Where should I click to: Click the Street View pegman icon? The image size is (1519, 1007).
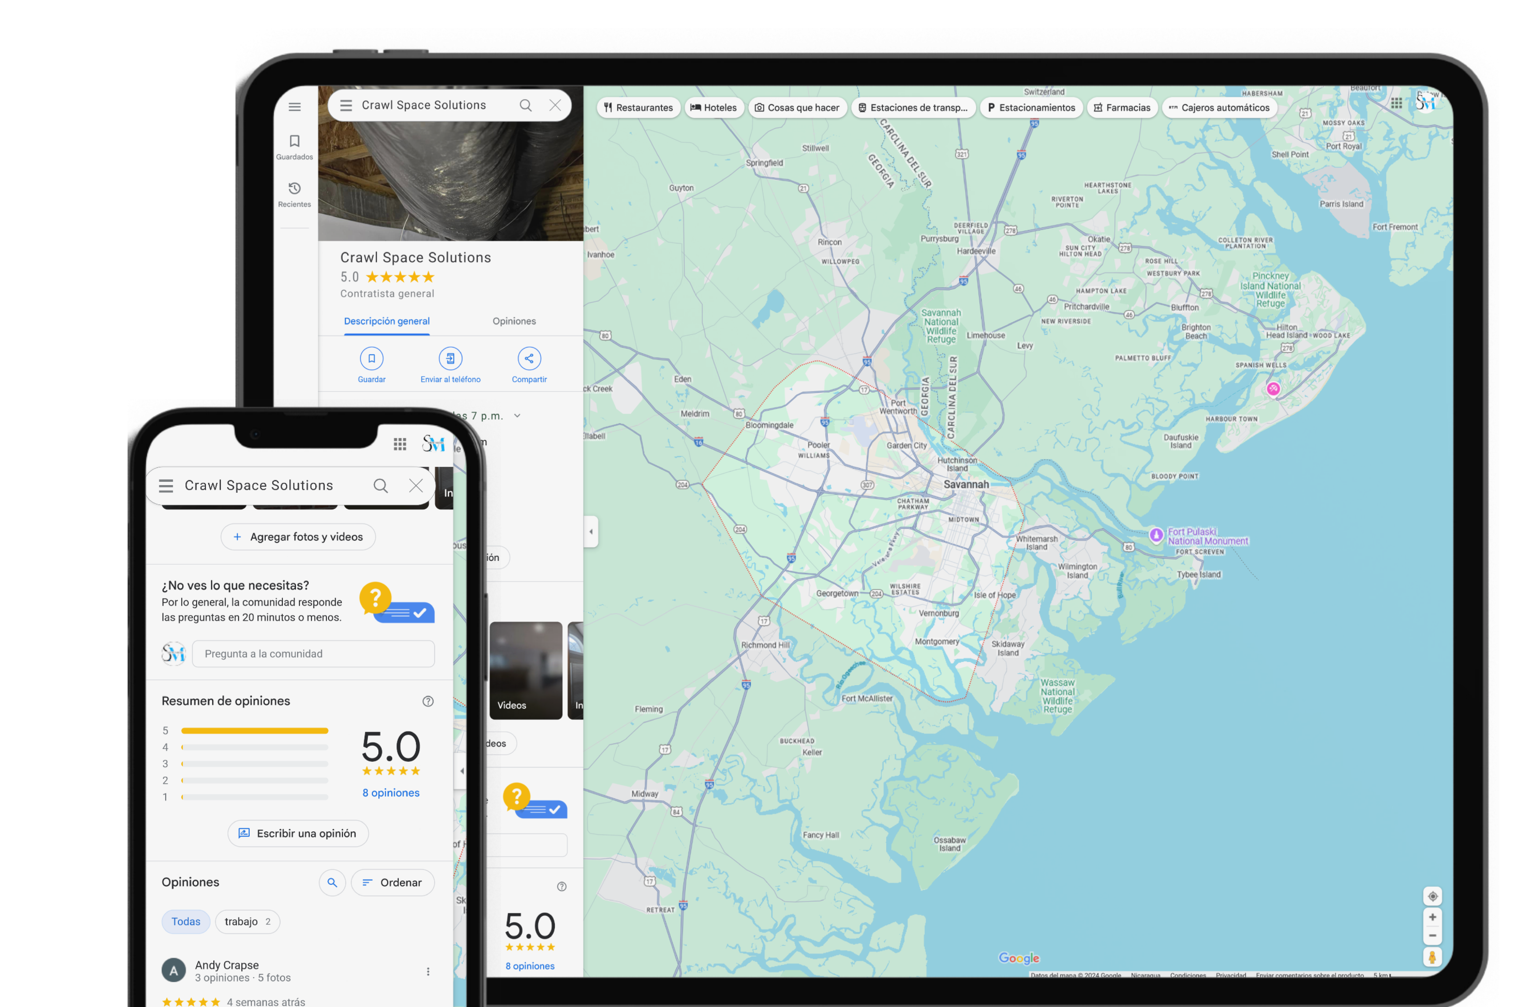point(1432,957)
